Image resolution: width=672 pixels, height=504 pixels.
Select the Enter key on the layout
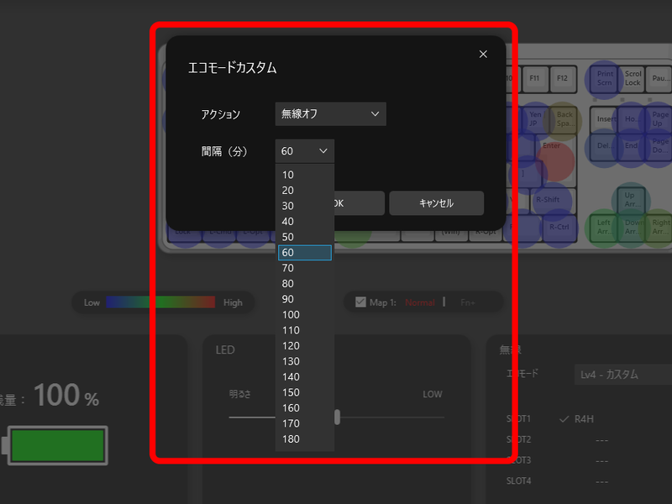552,150
